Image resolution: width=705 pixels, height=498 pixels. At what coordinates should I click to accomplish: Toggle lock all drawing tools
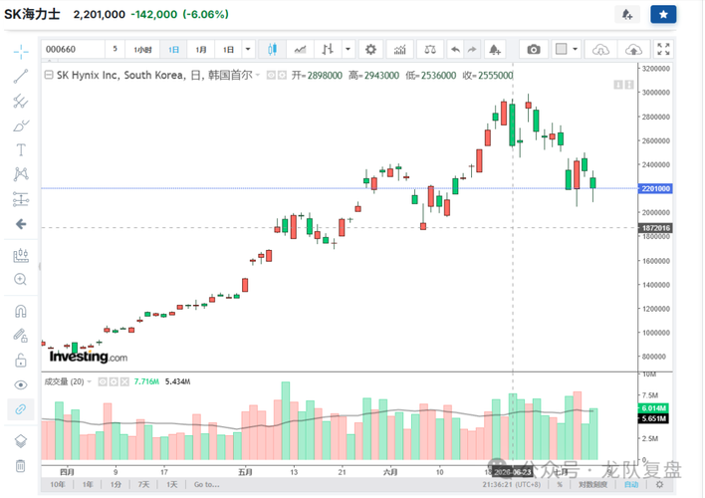pos(21,361)
